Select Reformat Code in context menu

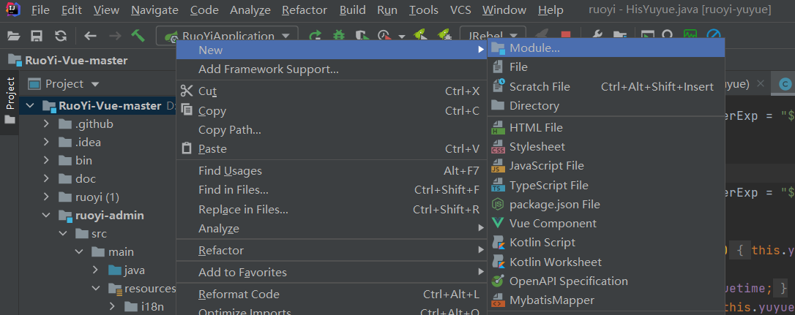332,295
